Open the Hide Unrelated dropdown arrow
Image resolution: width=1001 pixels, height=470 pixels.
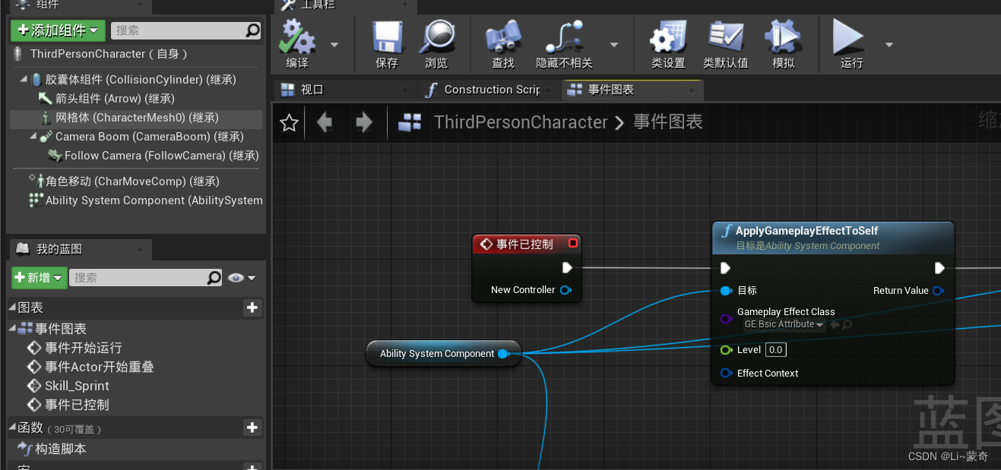pyautogui.click(x=614, y=45)
